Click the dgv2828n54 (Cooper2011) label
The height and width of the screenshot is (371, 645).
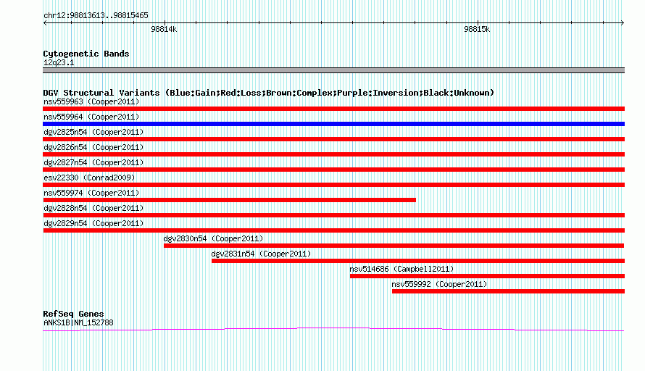tap(93, 208)
